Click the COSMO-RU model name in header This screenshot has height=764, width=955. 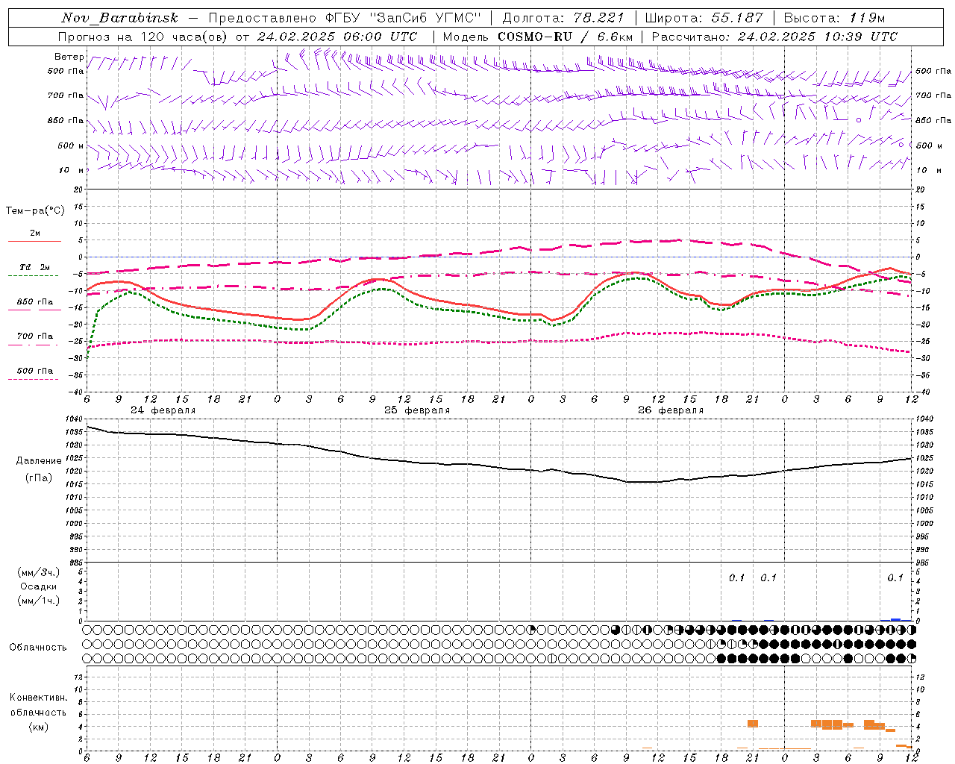(535, 37)
